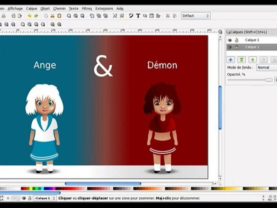Click the Ungroup objects icon

(x=122, y=16)
